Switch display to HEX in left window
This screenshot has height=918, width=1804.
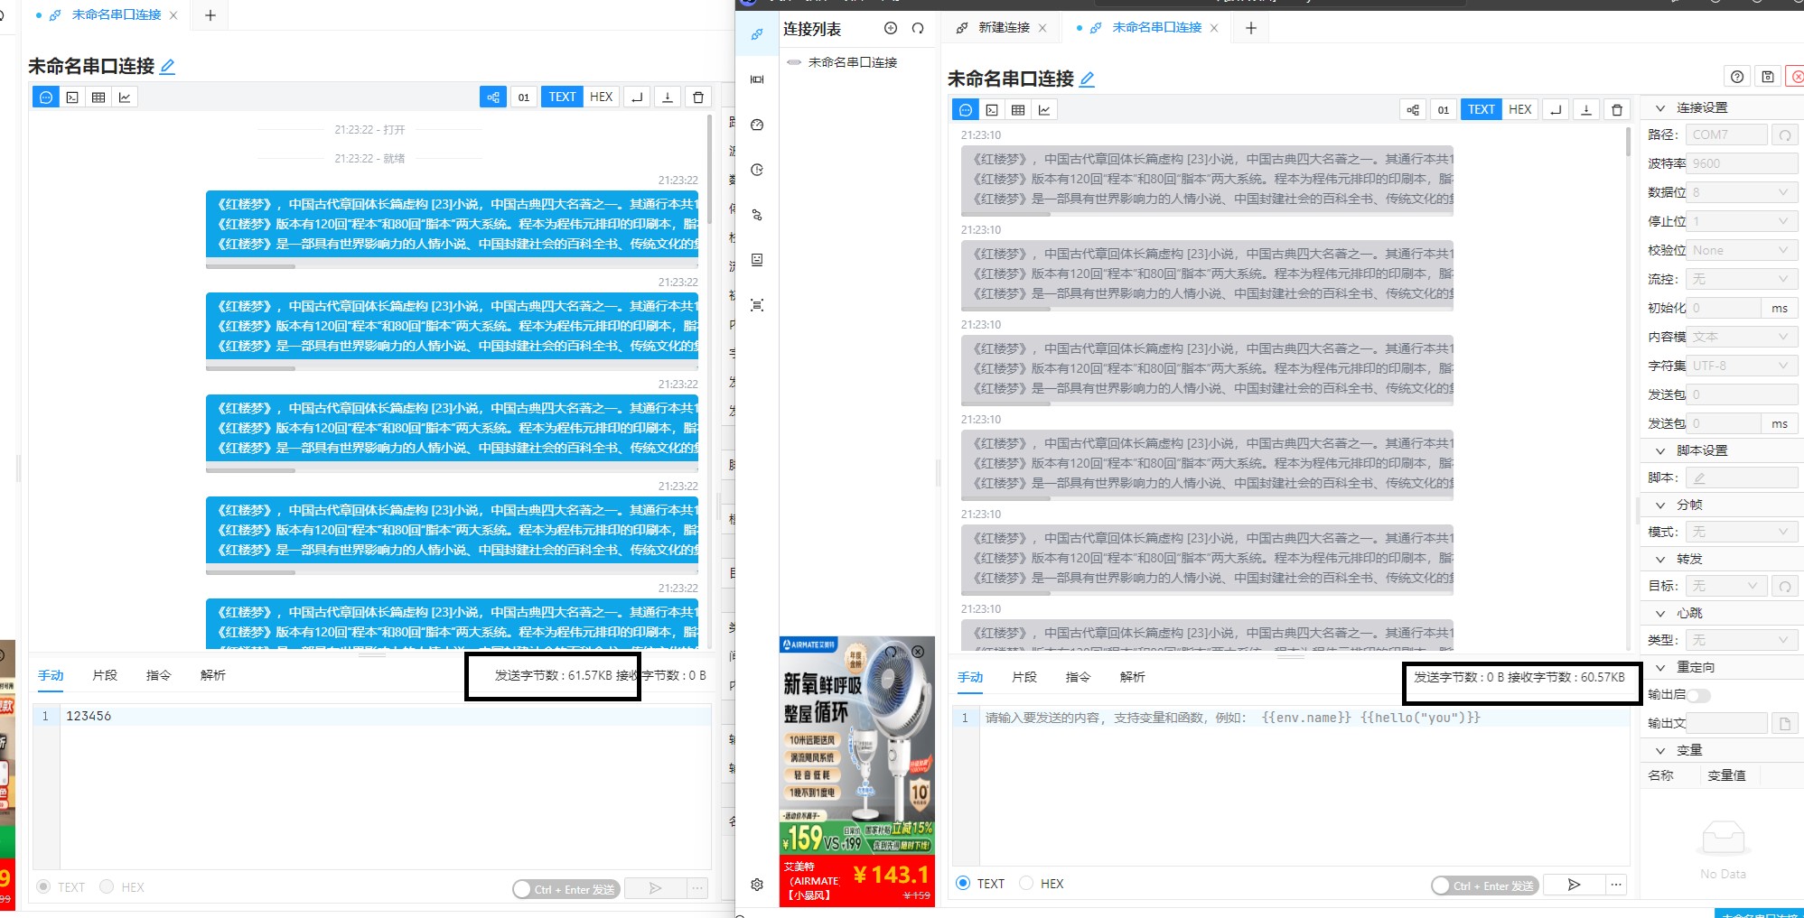coord(602,97)
